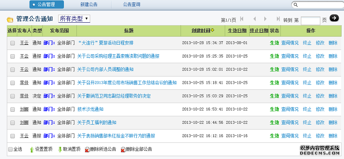Open the 公告查询 tab
Image resolution: width=344 pixels, height=159 pixels.
pyautogui.click(x=132, y=4)
